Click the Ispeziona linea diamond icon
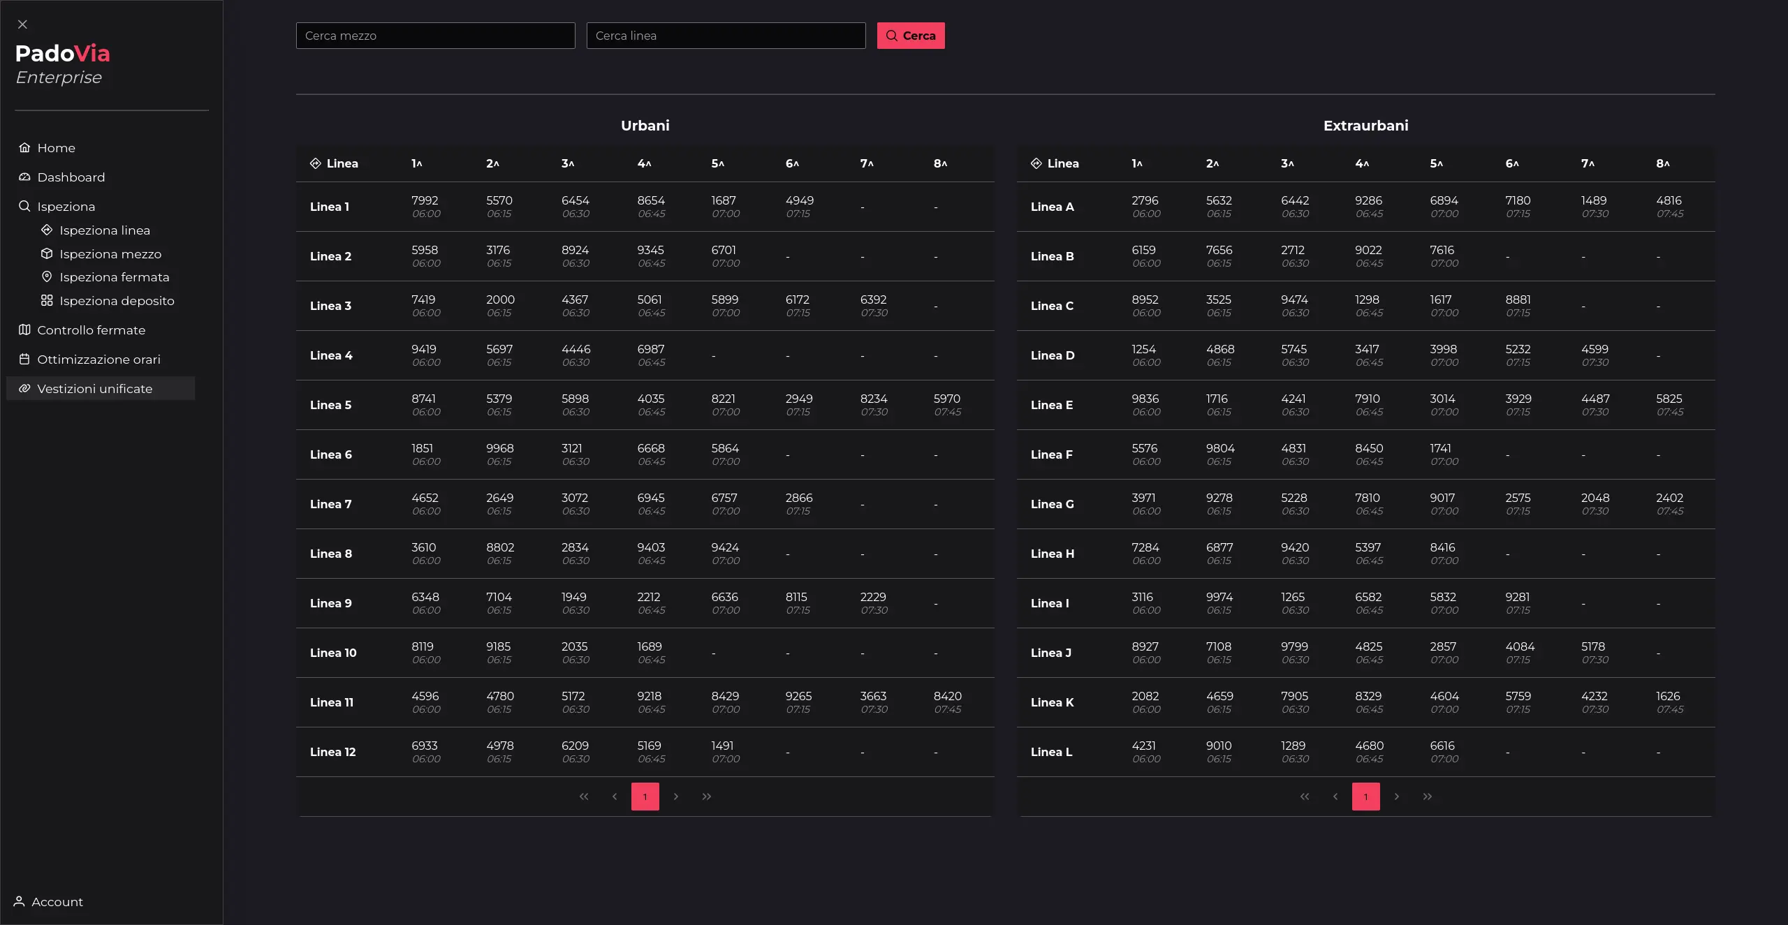The height and width of the screenshot is (925, 1788). tap(47, 230)
